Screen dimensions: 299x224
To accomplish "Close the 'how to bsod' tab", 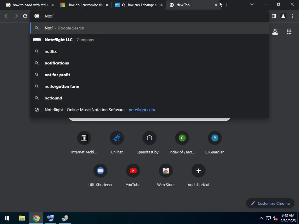I will tap(53, 5).
